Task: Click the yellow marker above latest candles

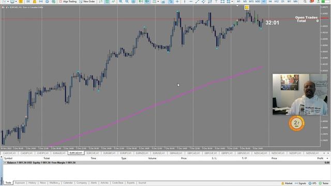Action: (x=247, y=8)
